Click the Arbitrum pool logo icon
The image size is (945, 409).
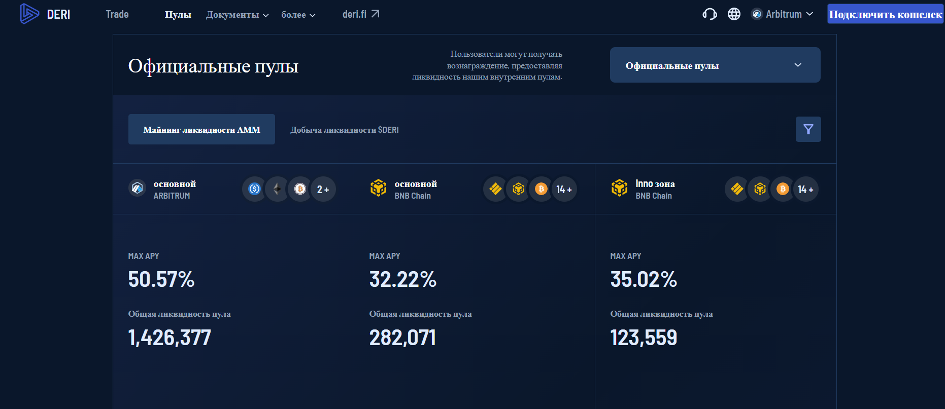137,189
